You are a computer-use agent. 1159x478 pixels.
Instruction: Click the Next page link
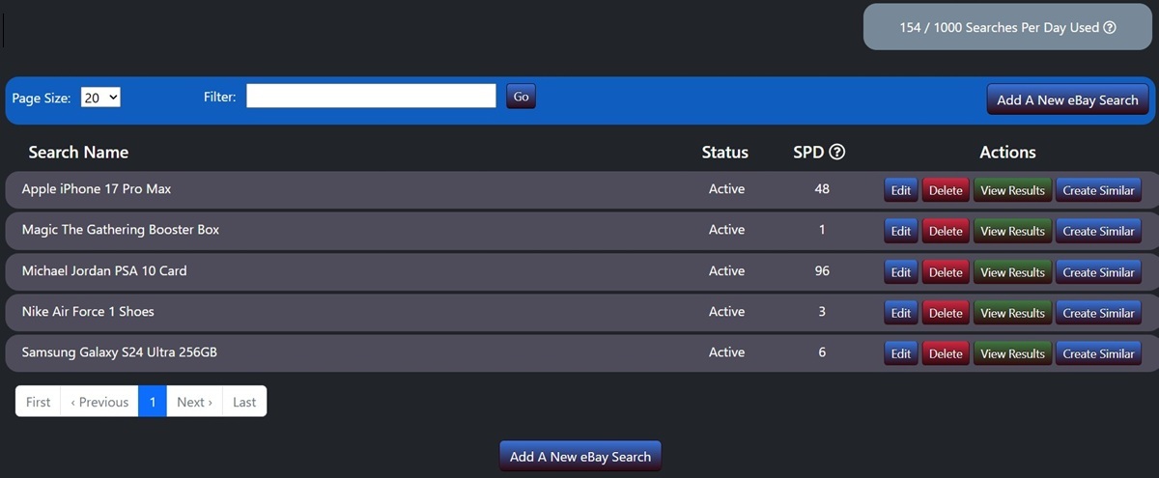click(x=194, y=402)
